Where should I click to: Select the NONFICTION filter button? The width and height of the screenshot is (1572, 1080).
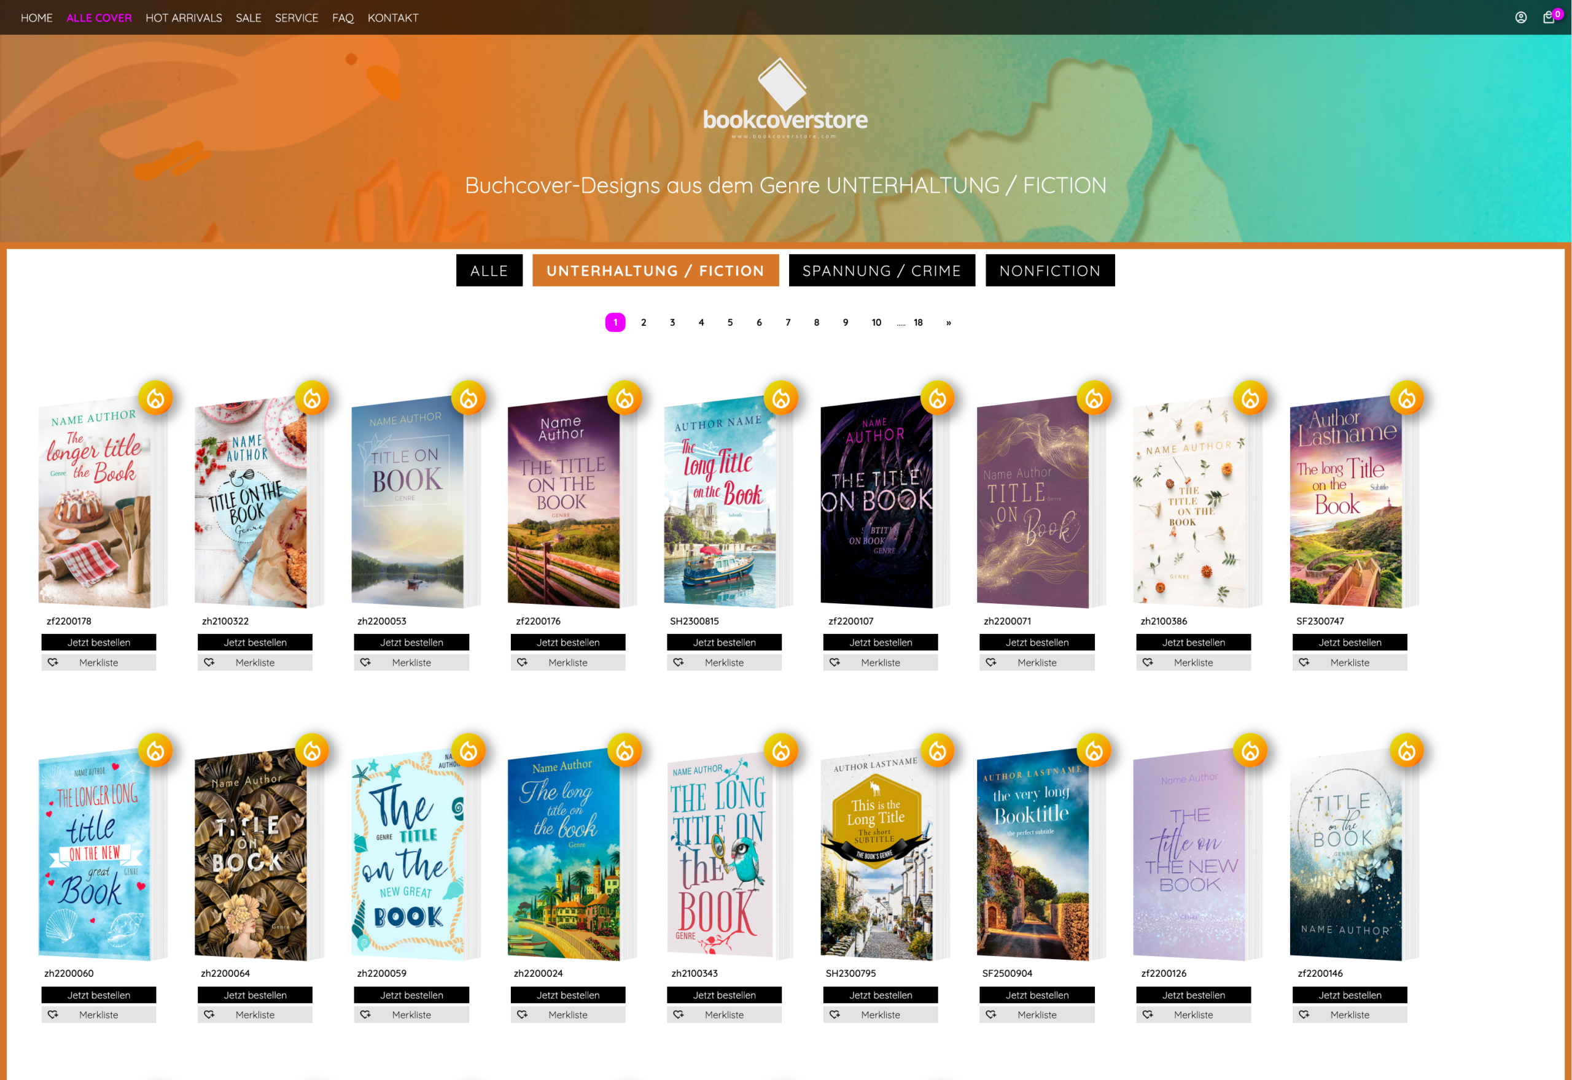1049,271
